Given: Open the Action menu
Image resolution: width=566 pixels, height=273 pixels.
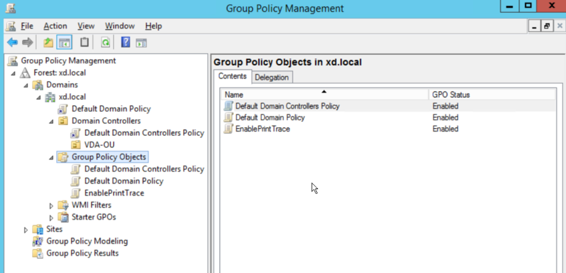Looking at the screenshot, I should pyautogui.click(x=55, y=26).
